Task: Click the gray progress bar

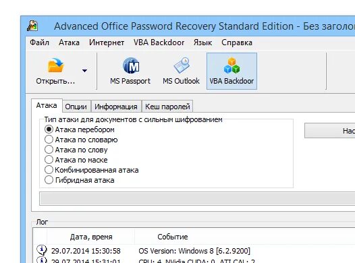Action: tap(197, 199)
